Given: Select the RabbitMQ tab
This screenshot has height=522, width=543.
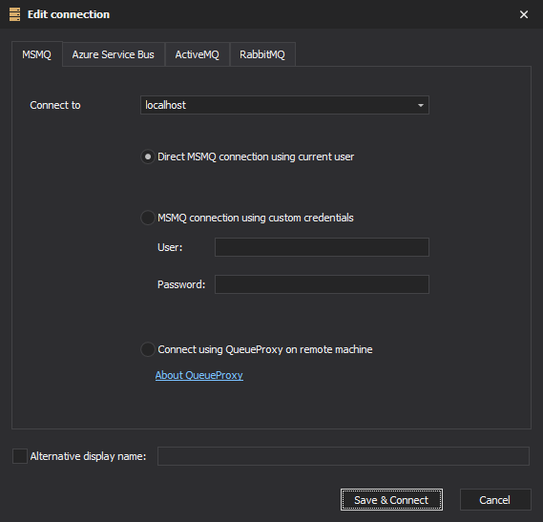Looking at the screenshot, I should point(262,54).
